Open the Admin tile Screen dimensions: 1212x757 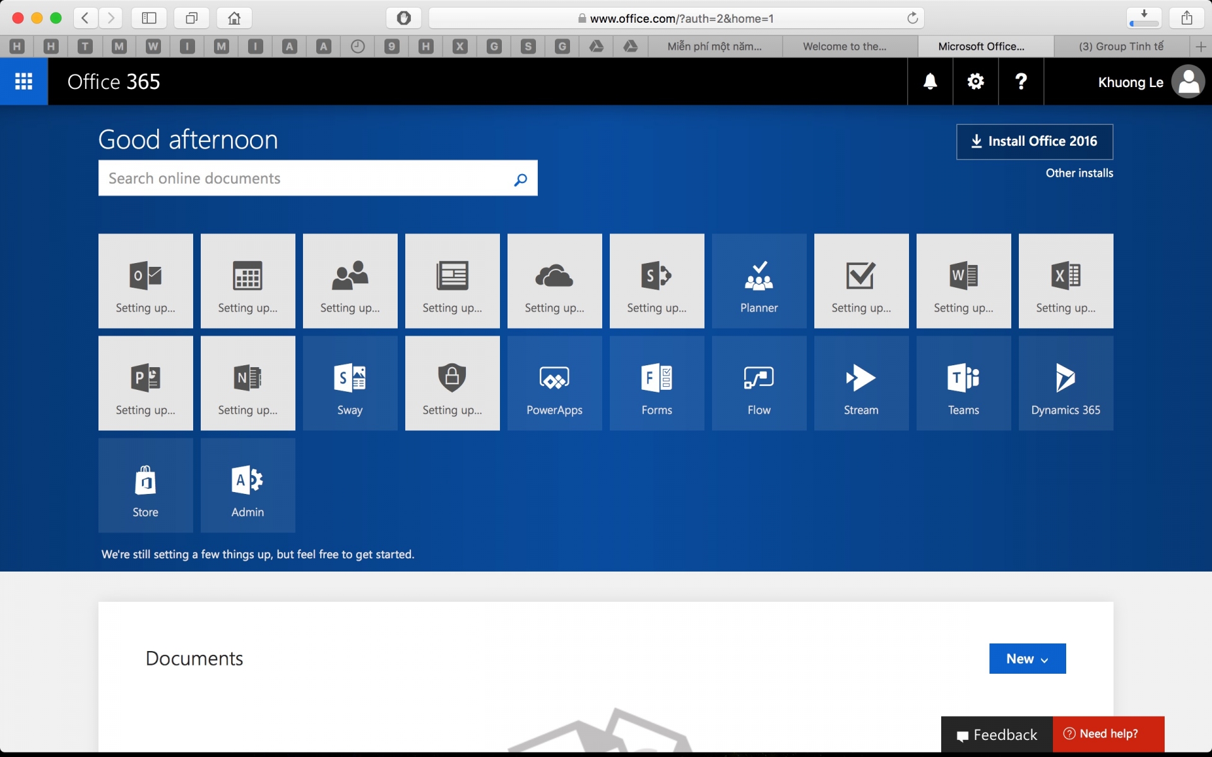(x=248, y=485)
